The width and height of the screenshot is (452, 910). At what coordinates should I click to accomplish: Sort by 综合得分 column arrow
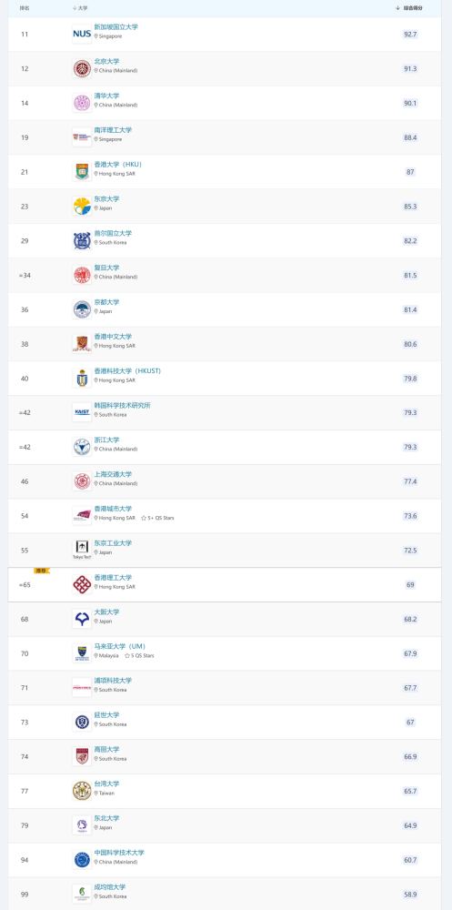click(x=398, y=8)
